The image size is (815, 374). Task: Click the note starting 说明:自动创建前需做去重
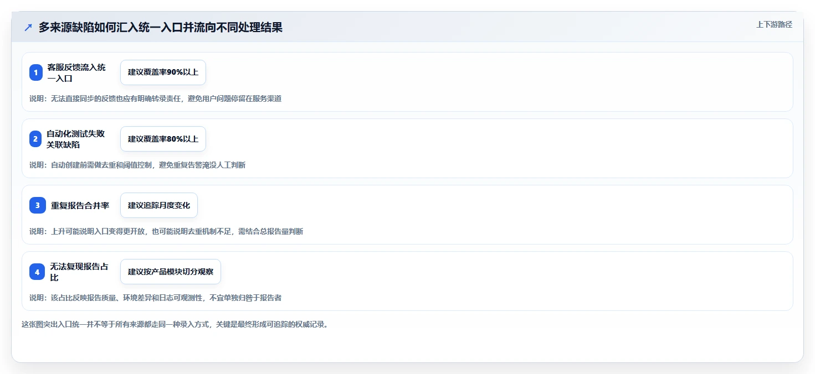(x=137, y=165)
